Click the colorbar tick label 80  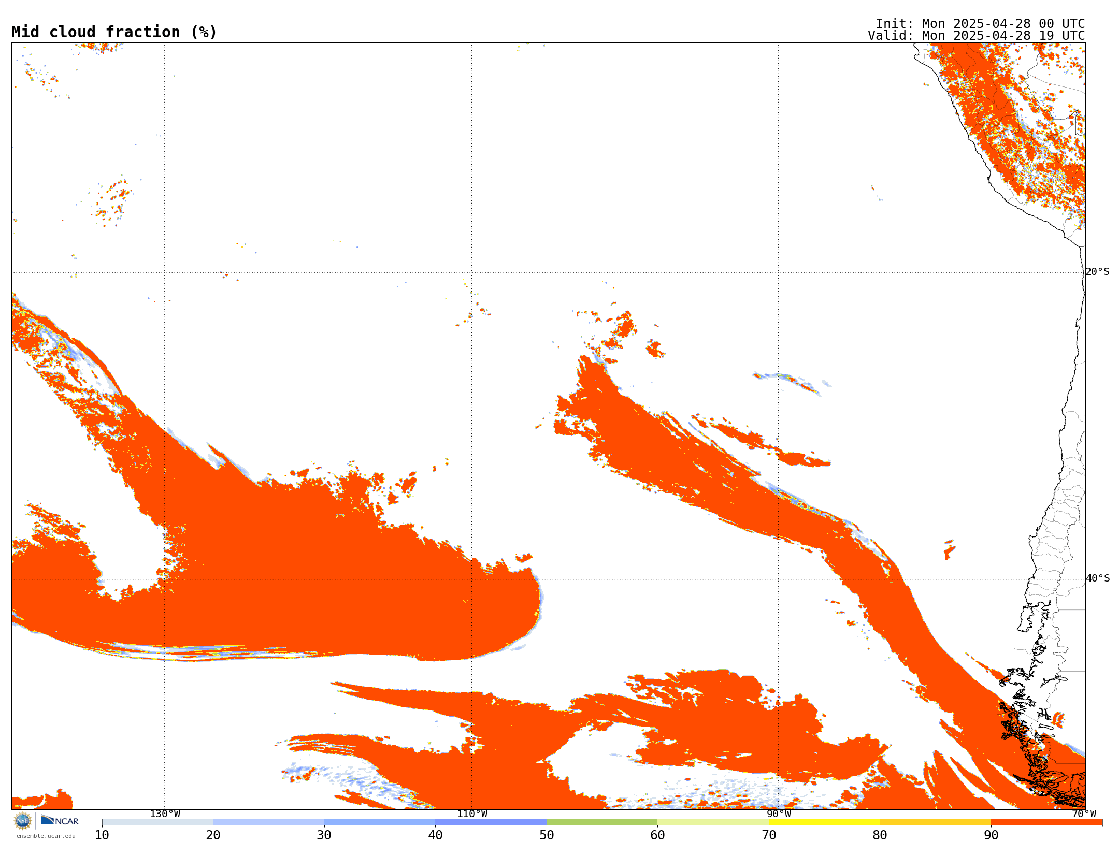tap(880, 835)
